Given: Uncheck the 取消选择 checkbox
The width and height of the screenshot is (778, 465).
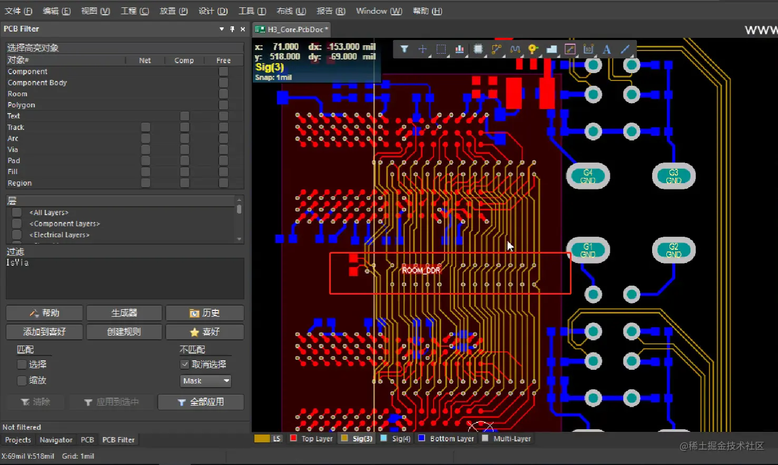Looking at the screenshot, I should coord(184,364).
